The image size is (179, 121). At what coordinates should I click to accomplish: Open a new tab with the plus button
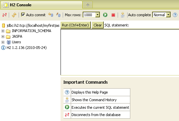click(88, 5)
